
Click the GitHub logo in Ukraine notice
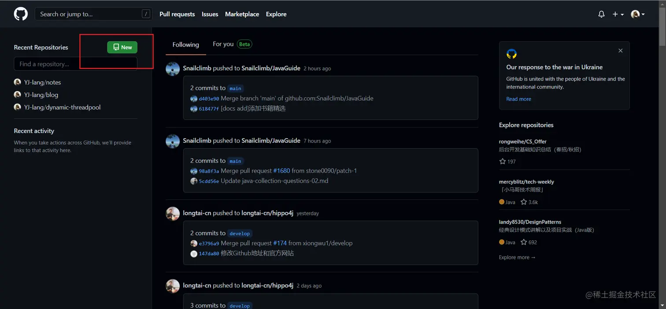511,54
